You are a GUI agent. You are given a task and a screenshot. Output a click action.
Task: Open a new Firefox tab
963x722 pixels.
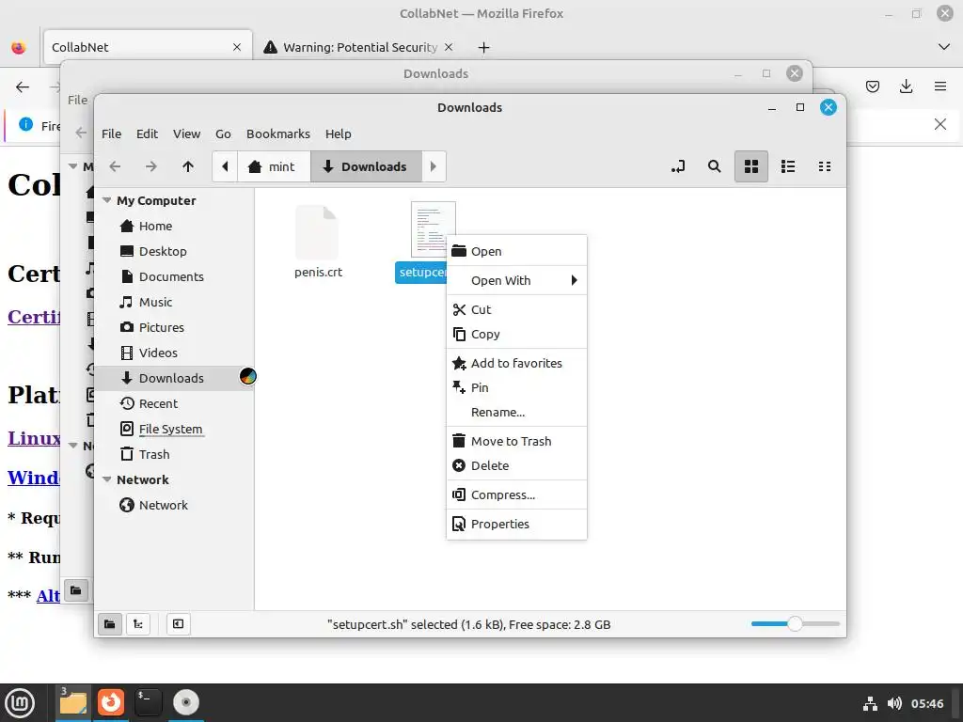484,47
